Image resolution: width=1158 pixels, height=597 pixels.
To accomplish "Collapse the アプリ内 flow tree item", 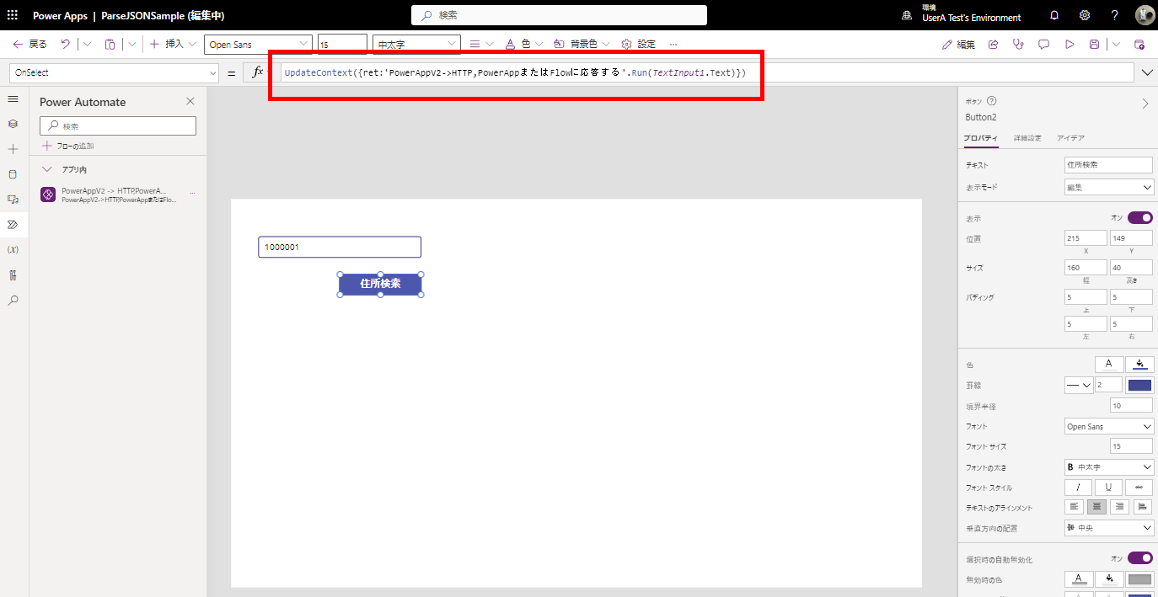I will (x=46, y=168).
